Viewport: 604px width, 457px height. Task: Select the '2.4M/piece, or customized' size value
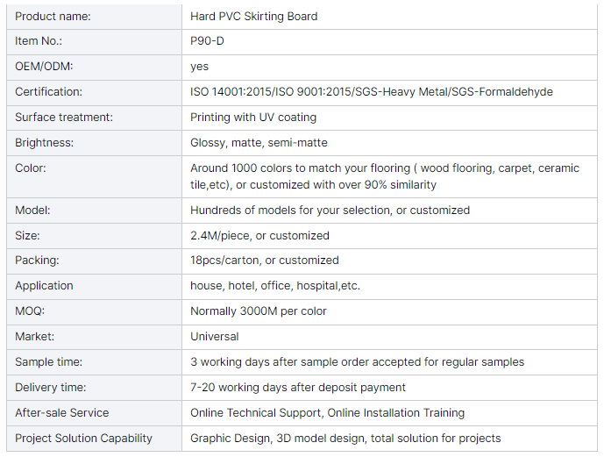(259, 236)
